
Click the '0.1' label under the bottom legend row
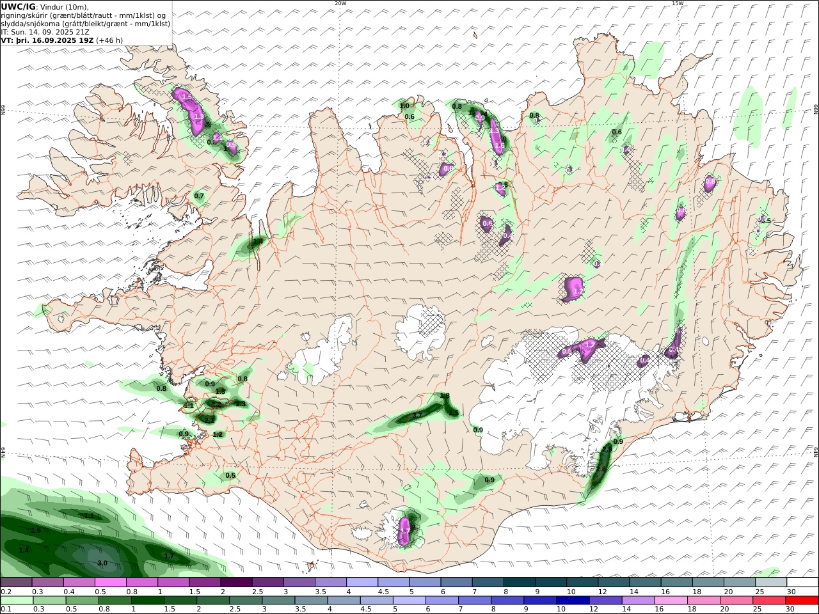pyautogui.click(x=6, y=609)
